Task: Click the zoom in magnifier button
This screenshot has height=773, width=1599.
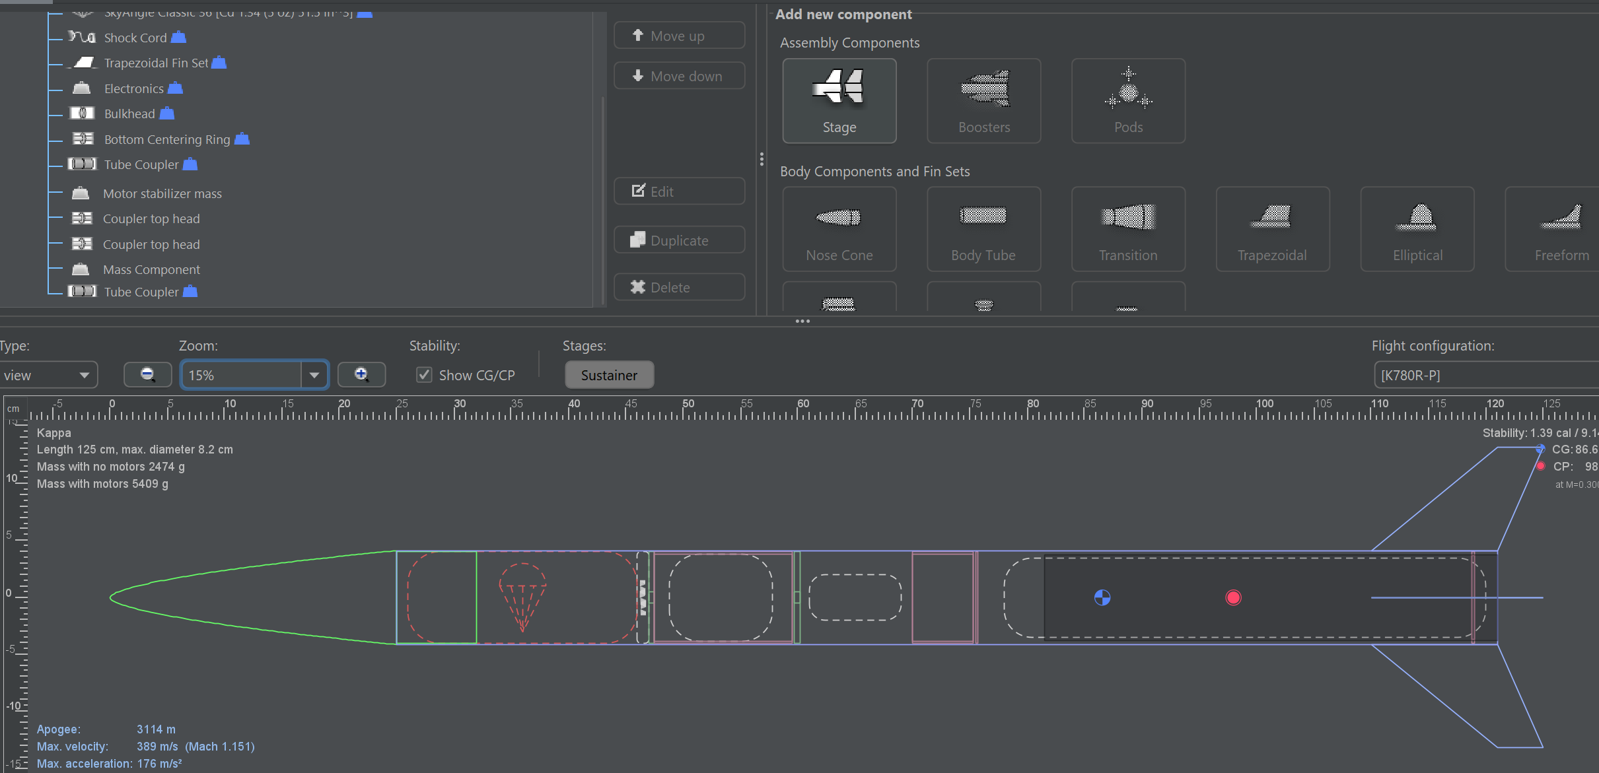Action: tap(361, 375)
